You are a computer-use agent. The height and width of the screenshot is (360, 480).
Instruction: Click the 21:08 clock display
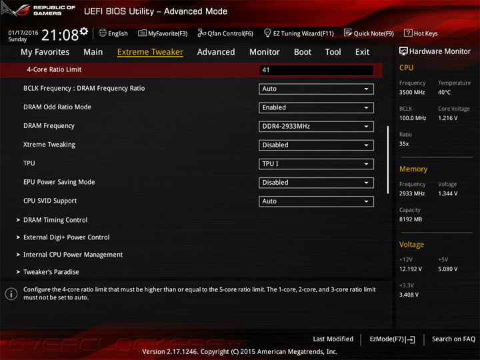(60, 35)
